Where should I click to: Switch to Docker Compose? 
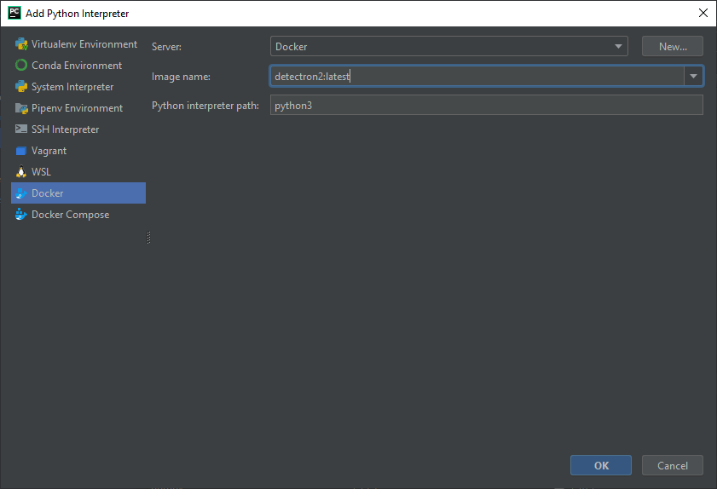pyautogui.click(x=78, y=215)
